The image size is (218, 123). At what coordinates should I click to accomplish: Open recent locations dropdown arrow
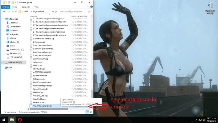click(13, 11)
